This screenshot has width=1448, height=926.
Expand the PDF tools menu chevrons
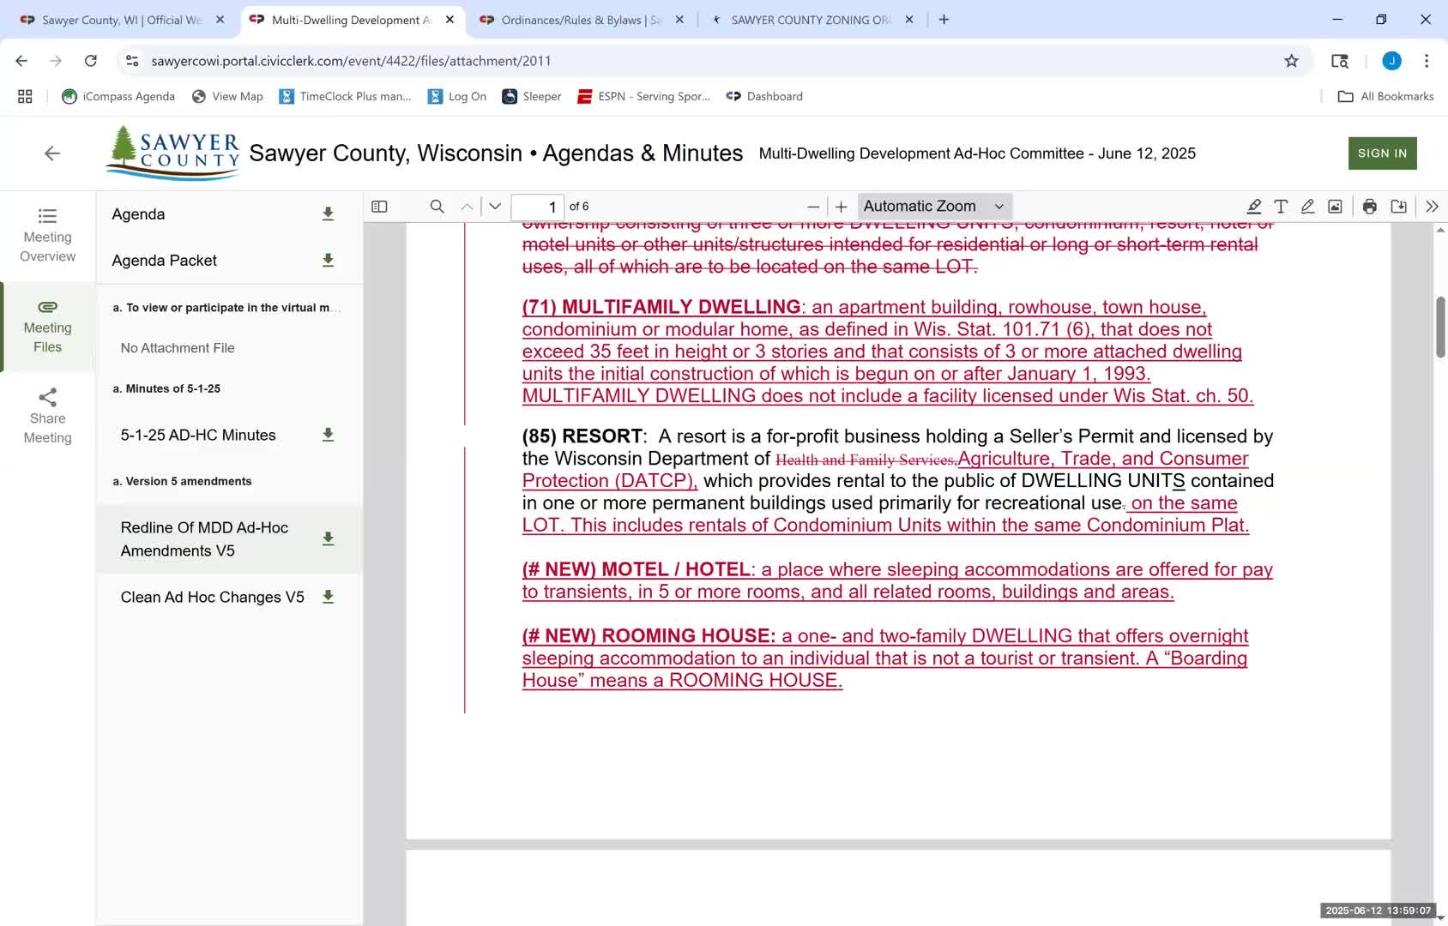(x=1432, y=207)
